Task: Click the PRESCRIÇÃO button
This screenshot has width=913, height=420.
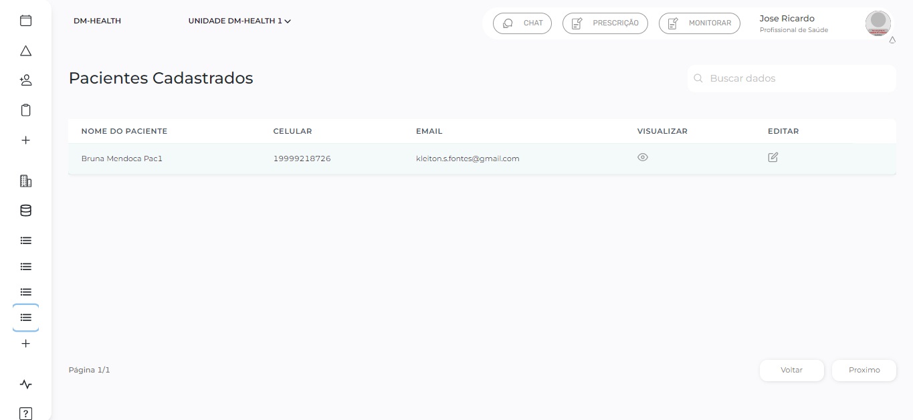Action: tap(605, 23)
